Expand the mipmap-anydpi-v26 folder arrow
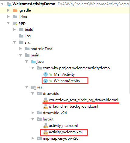The height and width of the screenshot is (143, 130). pyautogui.click(x=33, y=138)
